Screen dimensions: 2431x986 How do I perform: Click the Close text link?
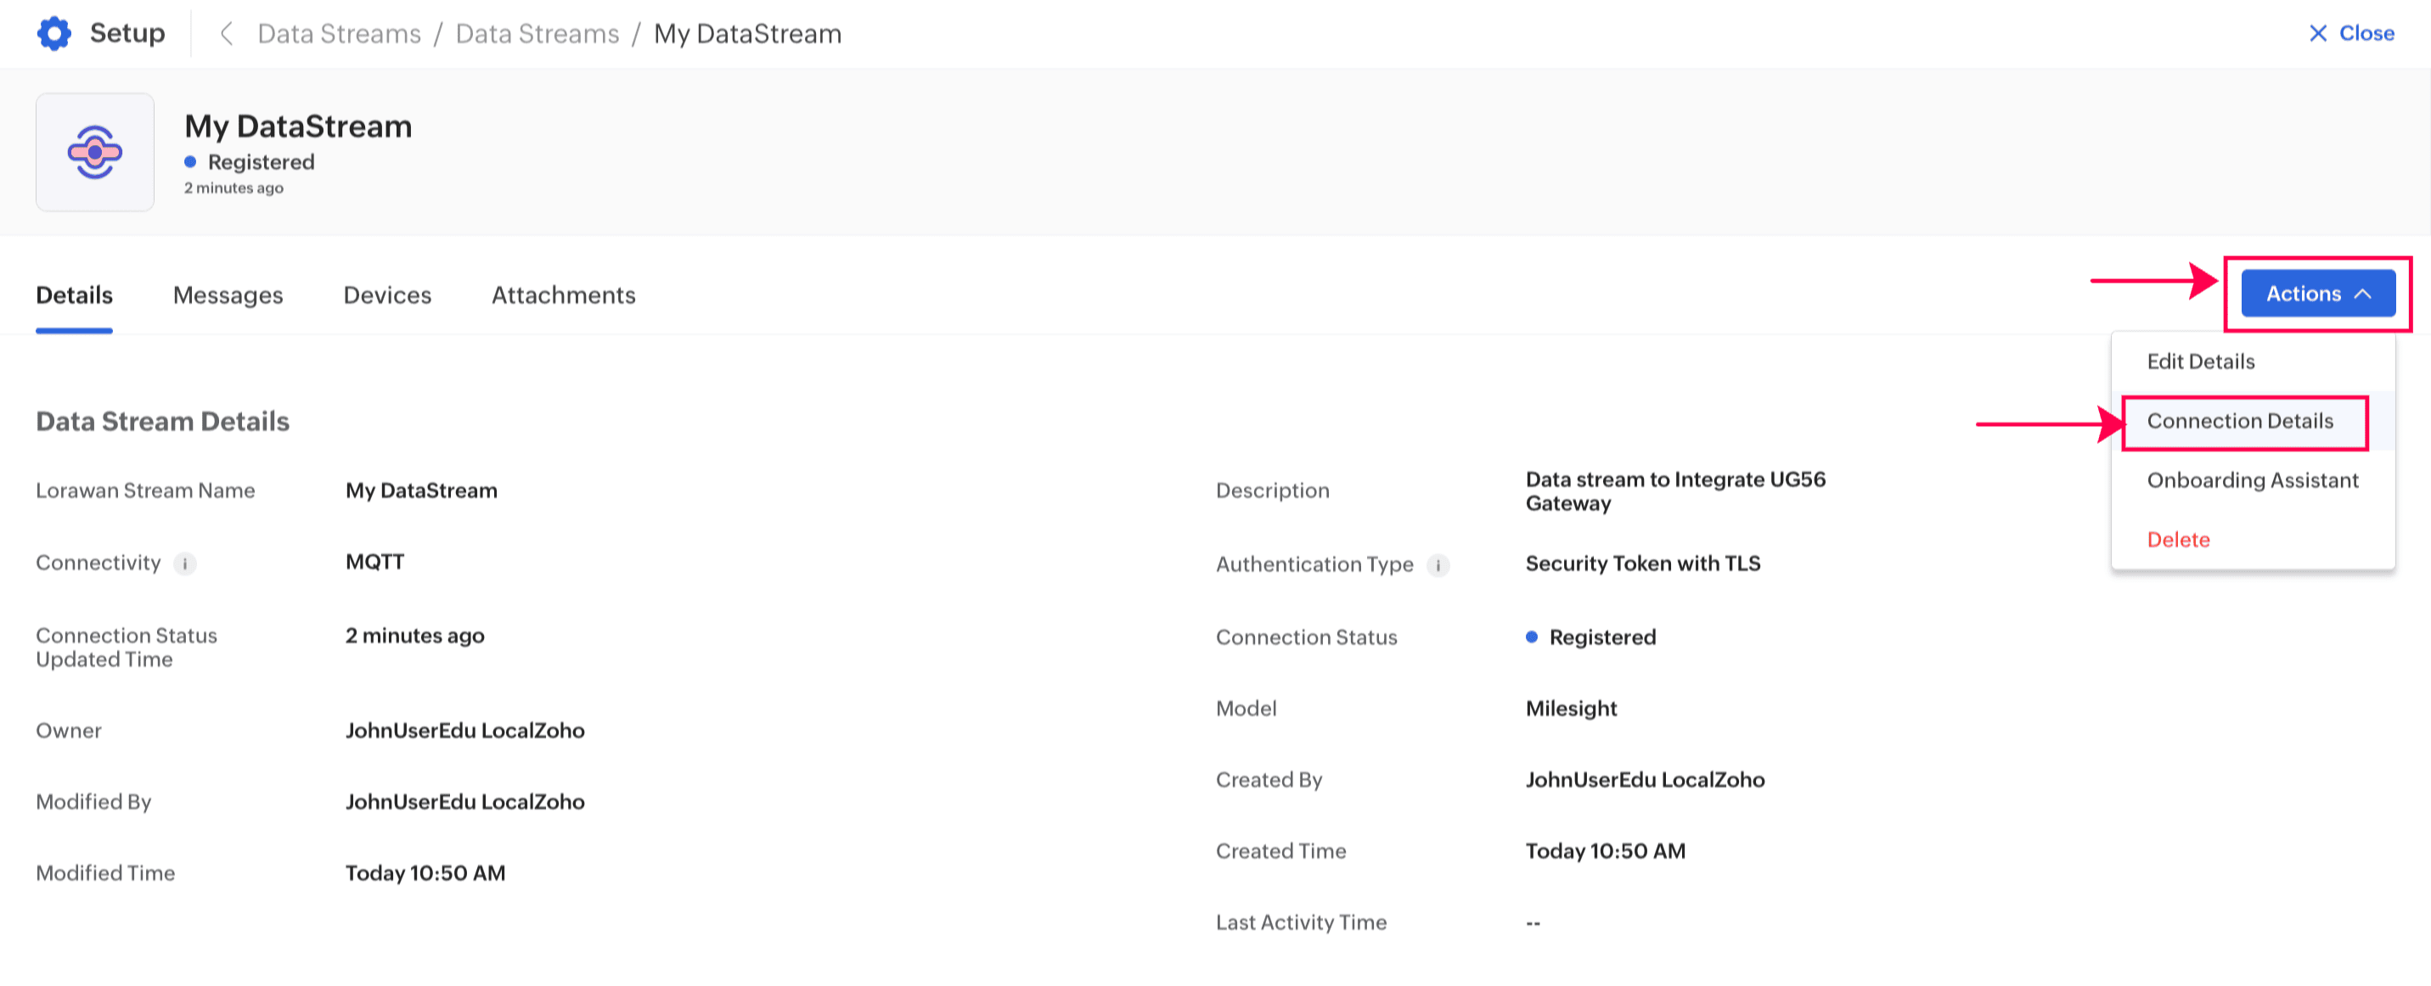(2366, 33)
